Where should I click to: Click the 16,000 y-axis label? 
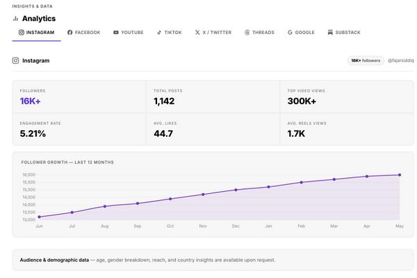(29, 174)
